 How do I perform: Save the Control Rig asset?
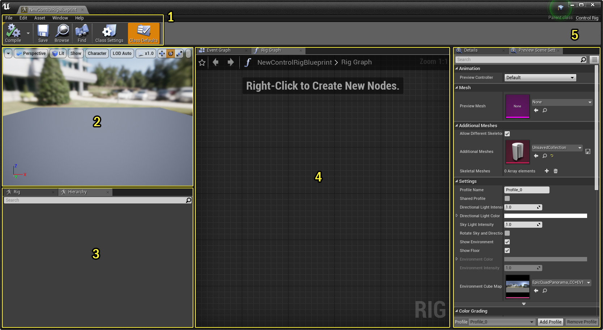(x=43, y=33)
